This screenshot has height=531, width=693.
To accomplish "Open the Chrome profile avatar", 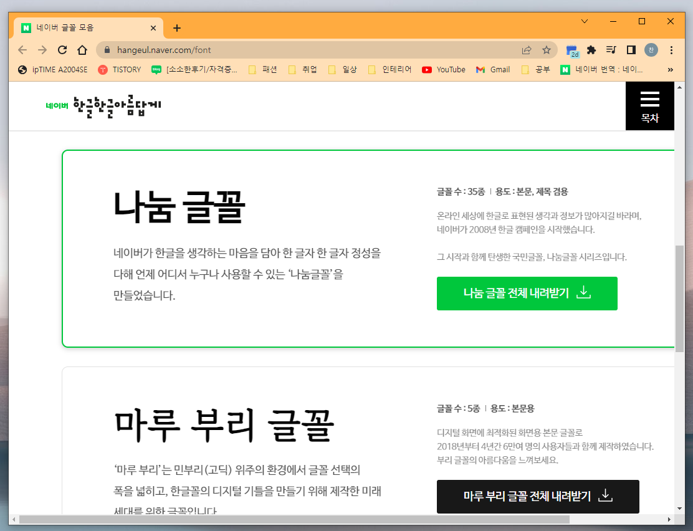I will pyautogui.click(x=651, y=50).
